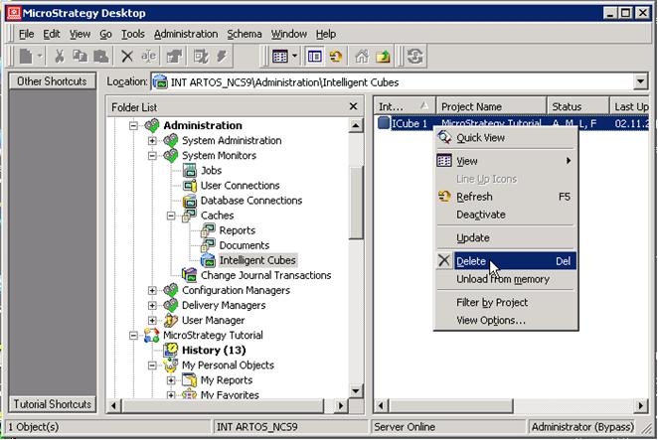Open the Administration menu
Viewport: 658px width, 440px height.
point(186,34)
